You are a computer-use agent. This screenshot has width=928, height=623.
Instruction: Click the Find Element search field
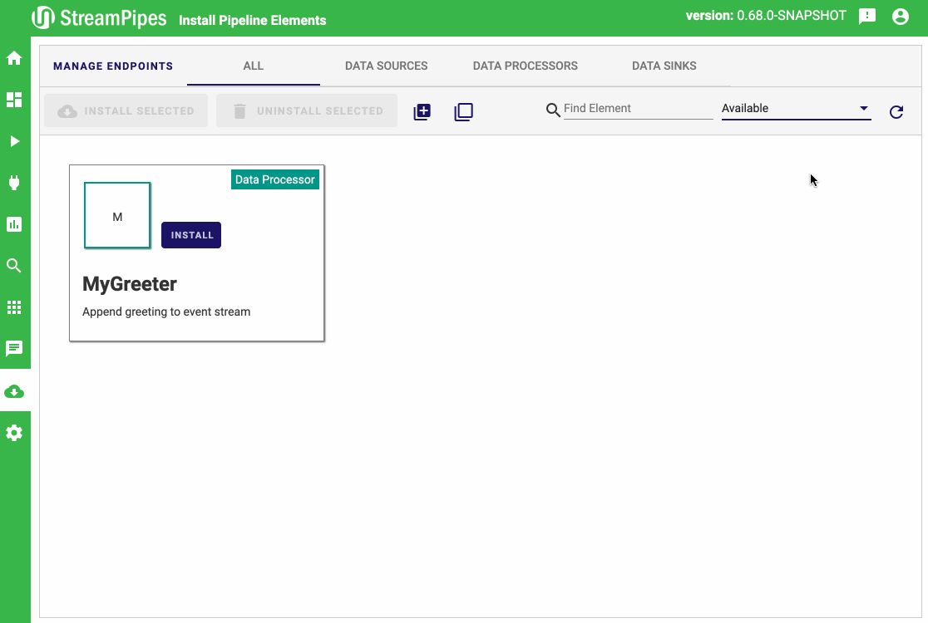[638, 109]
